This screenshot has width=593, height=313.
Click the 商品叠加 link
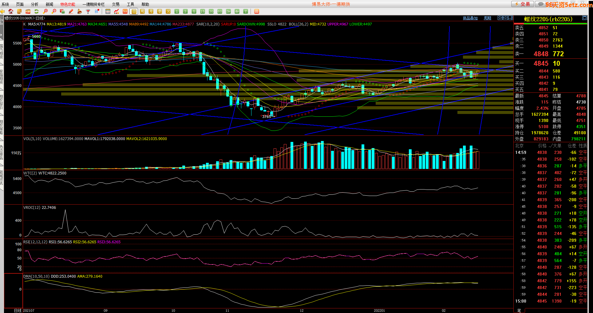(x=470, y=18)
